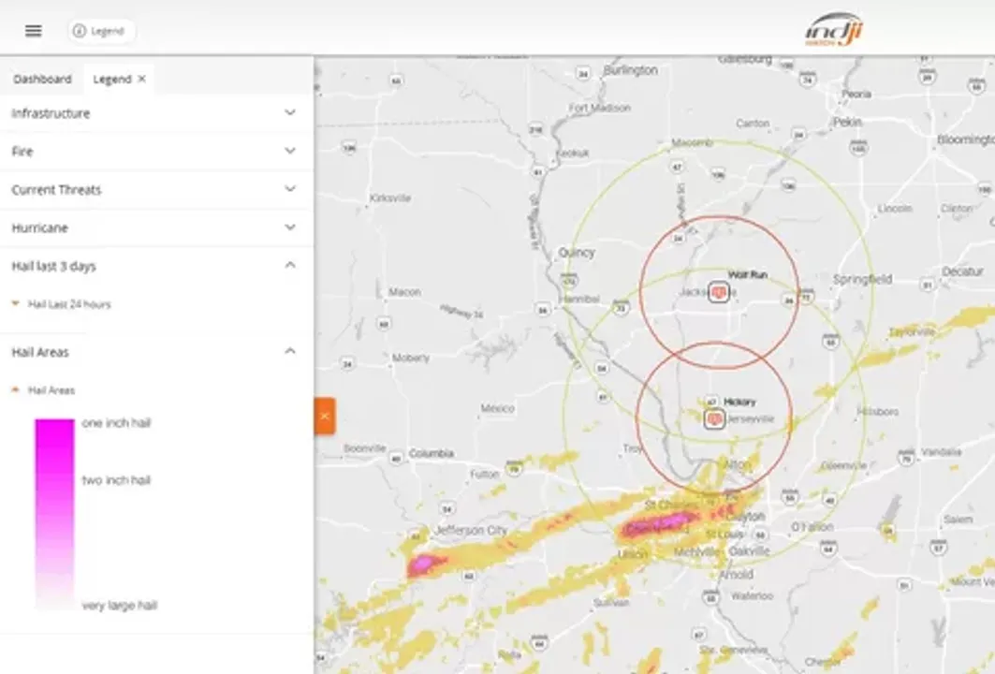Select the Legend tab
The image size is (995, 674).
coord(111,79)
